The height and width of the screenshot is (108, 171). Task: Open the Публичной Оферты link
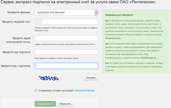(x=84, y=91)
